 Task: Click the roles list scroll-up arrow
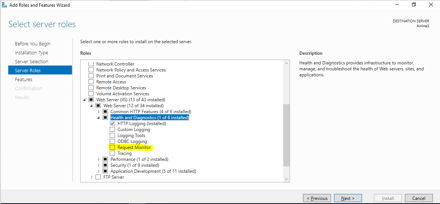286,63
